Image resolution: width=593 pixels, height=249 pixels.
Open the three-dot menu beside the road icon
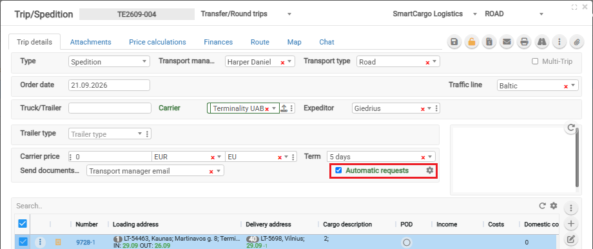tap(559, 42)
